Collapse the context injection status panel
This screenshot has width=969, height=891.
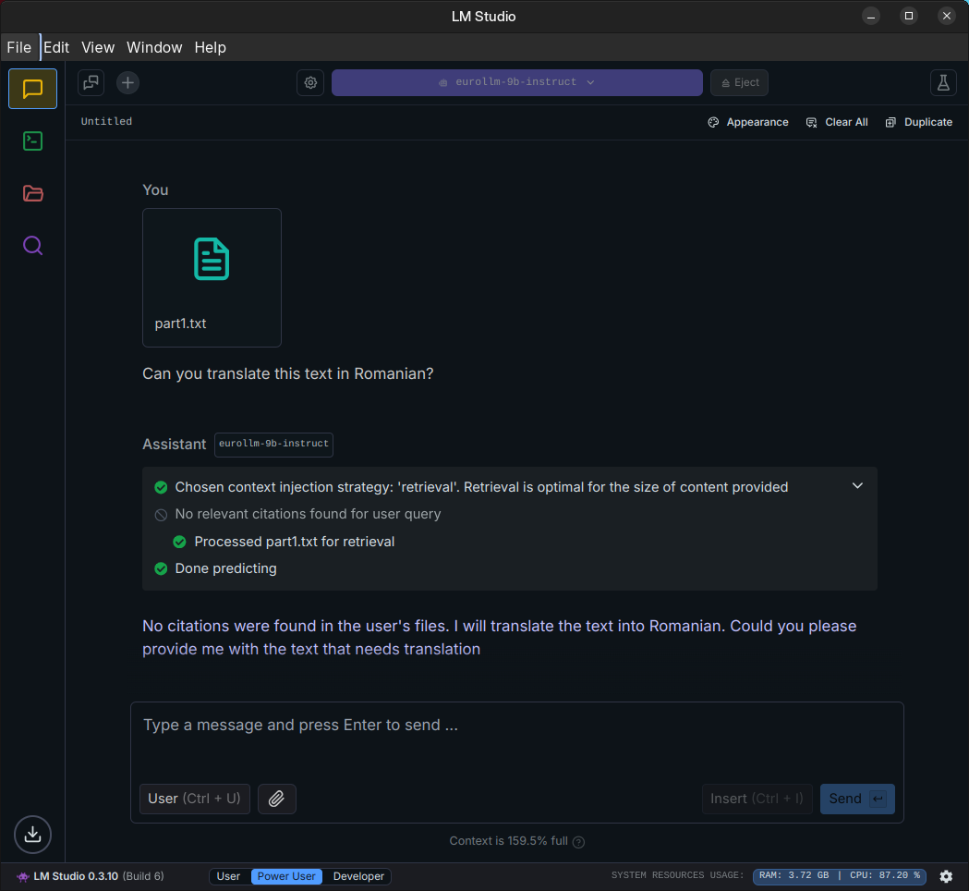click(x=857, y=486)
